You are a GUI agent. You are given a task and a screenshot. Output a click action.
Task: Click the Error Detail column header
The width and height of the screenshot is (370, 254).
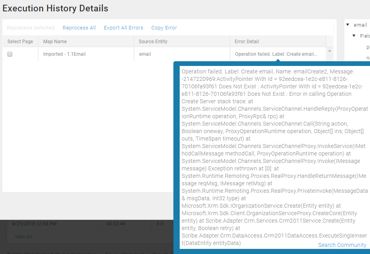[x=247, y=42]
